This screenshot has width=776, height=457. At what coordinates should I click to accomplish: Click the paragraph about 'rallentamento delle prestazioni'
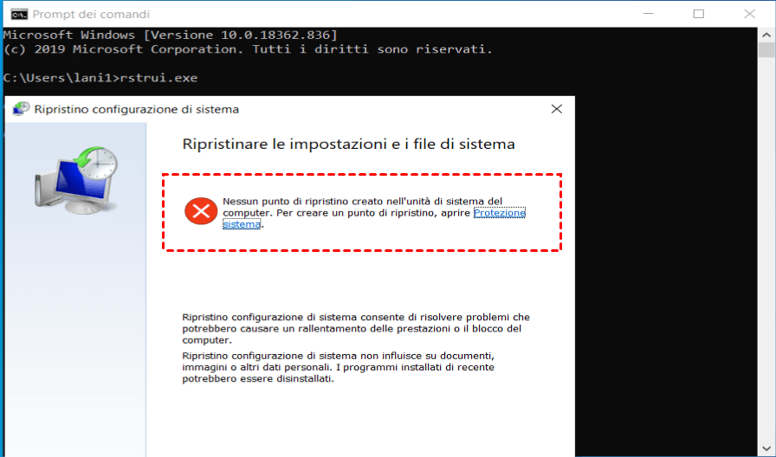(356, 328)
